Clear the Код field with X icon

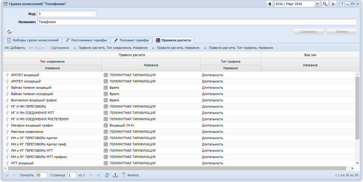click(93, 14)
